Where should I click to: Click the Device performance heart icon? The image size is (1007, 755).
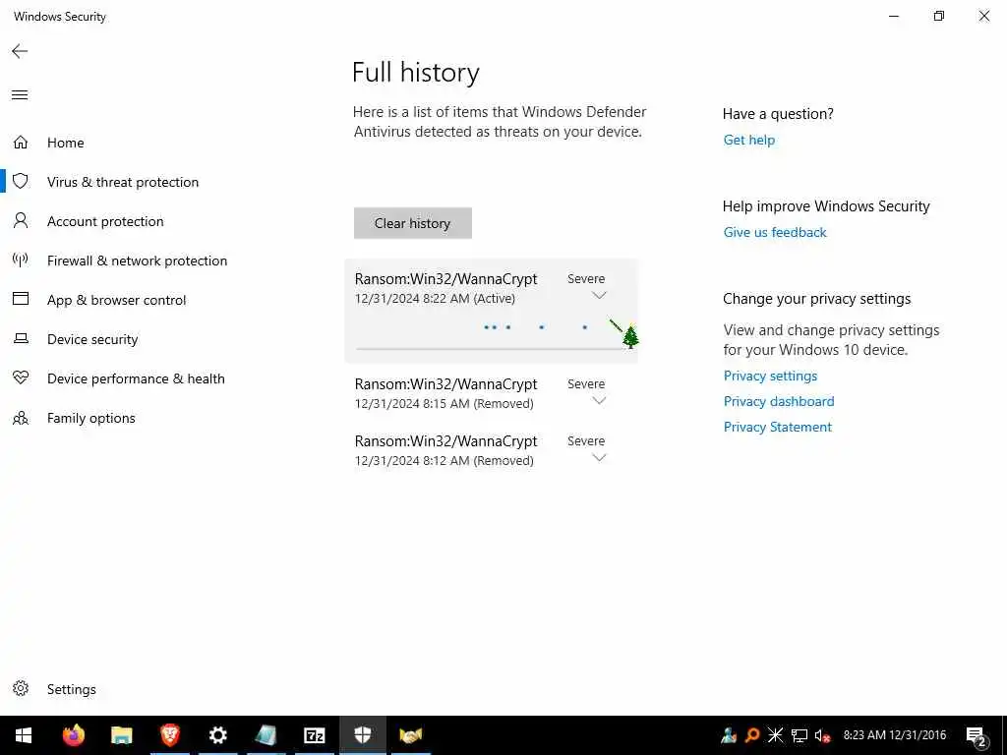(21, 377)
